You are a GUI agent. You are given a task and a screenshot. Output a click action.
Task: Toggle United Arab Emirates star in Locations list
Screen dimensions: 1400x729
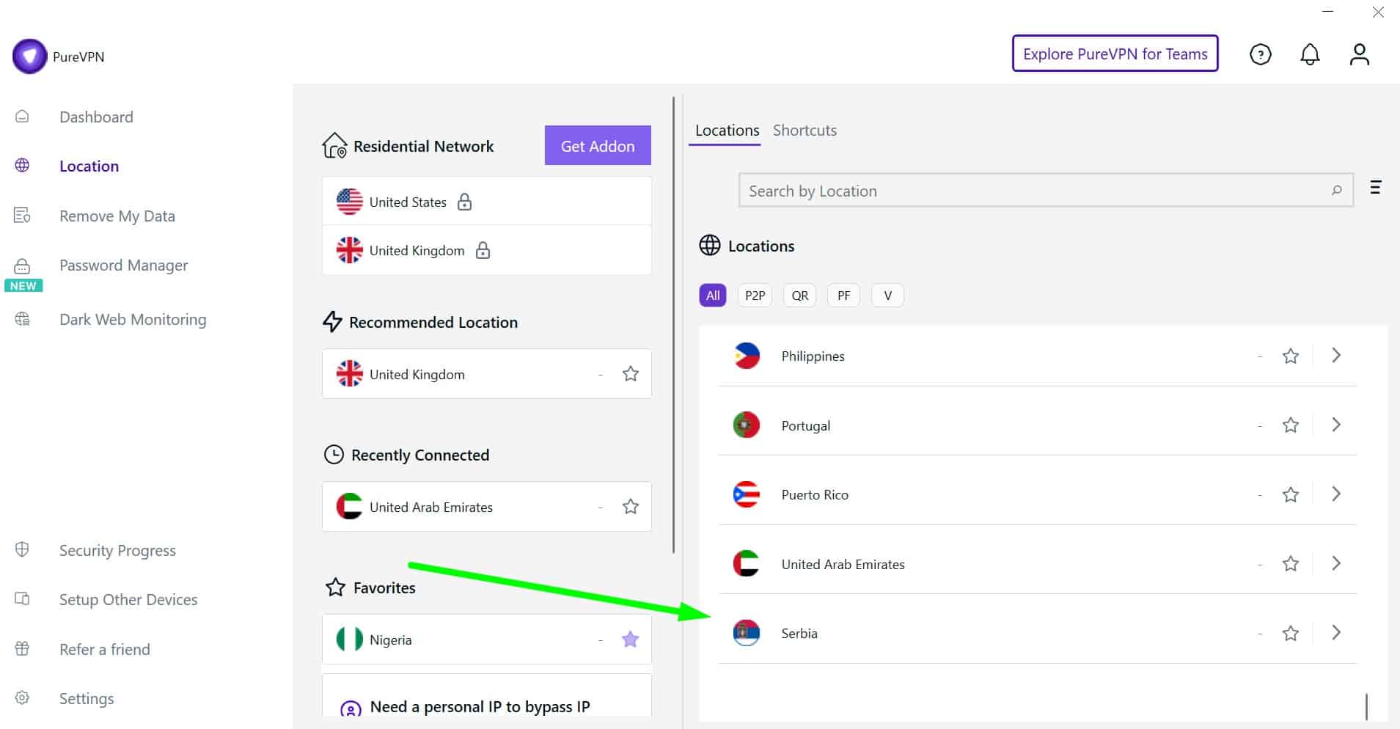[1291, 564]
